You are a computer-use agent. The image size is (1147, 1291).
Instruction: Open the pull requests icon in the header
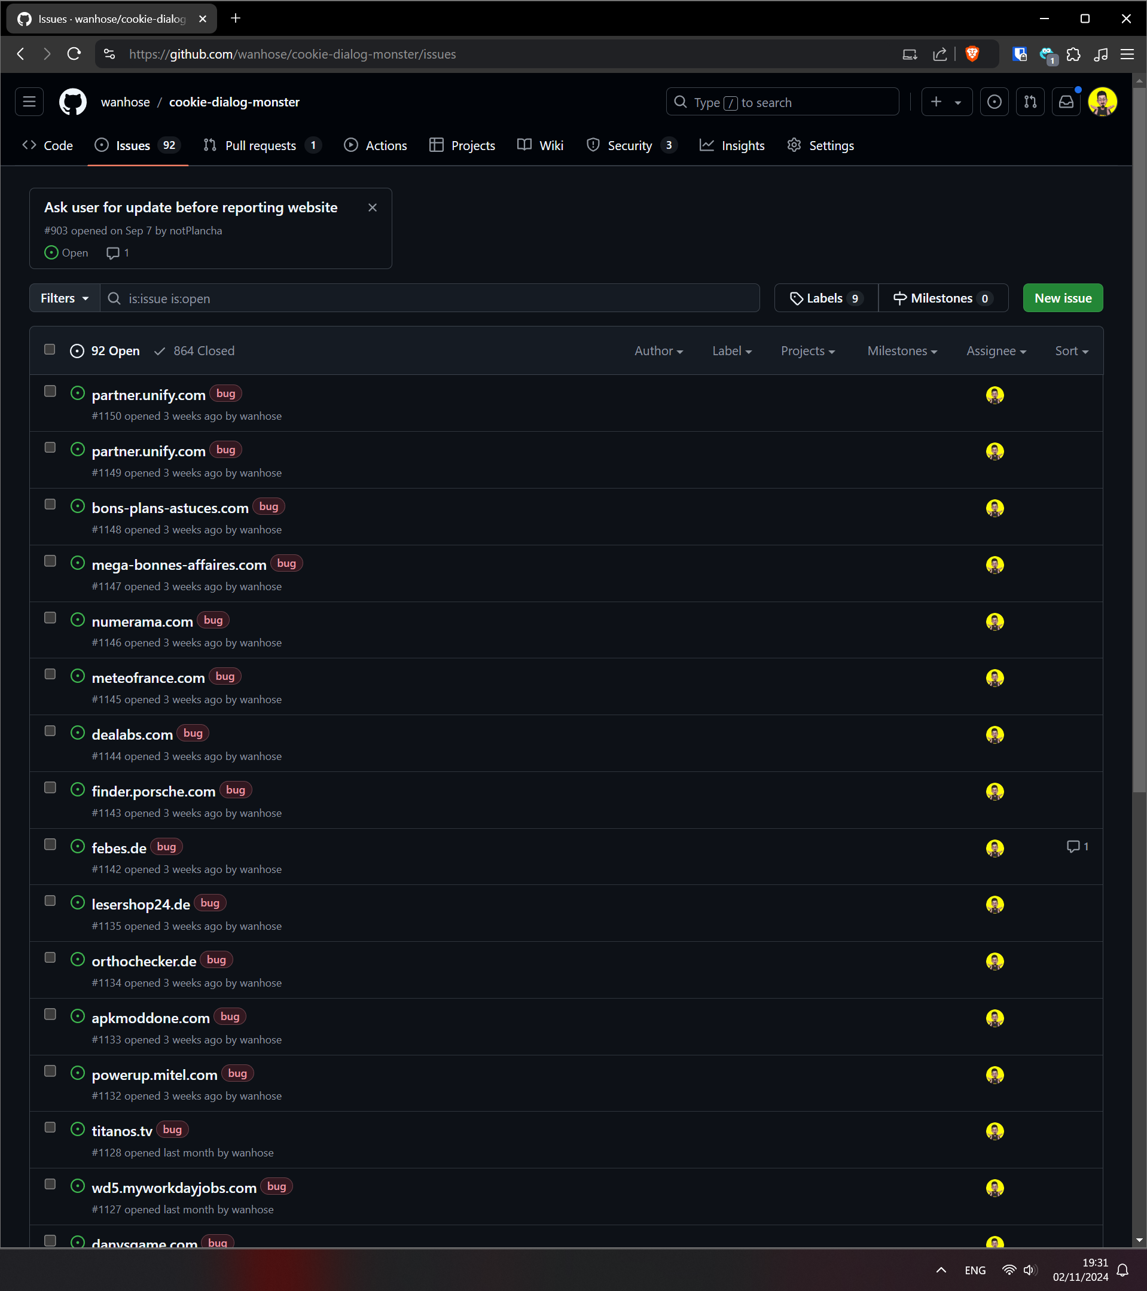pyautogui.click(x=1030, y=102)
